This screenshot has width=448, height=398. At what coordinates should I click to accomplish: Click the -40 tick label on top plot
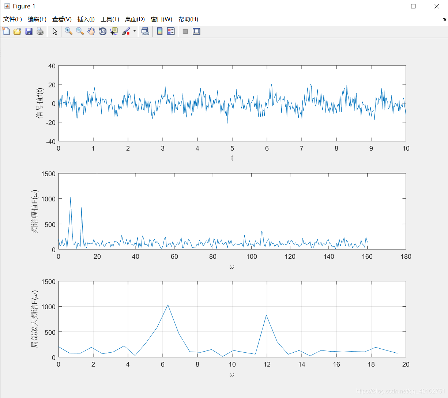point(51,141)
